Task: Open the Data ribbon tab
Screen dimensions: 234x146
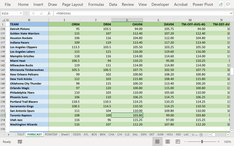Action: pyautogui.click(x=113, y=4)
